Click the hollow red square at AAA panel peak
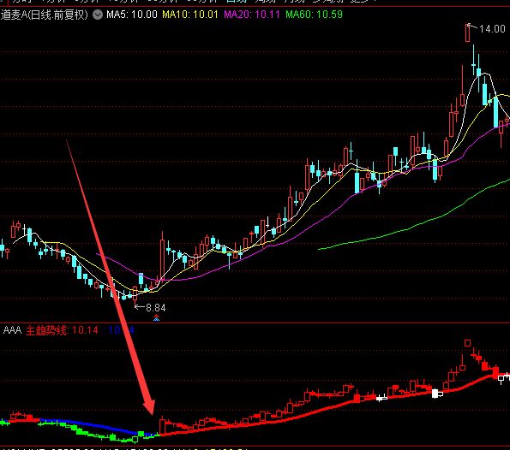This screenshot has width=510, height=450. (x=467, y=343)
